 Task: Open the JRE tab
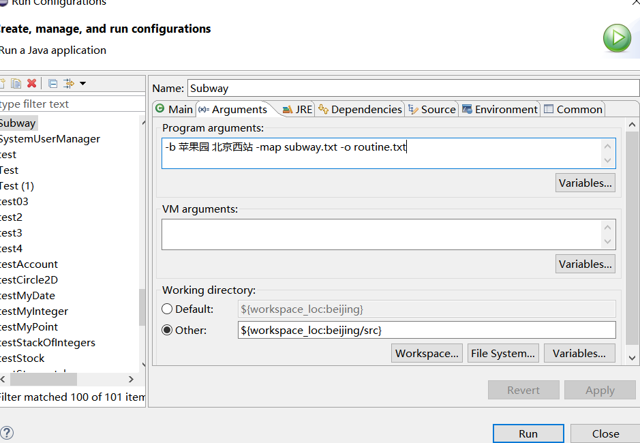(297, 109)
